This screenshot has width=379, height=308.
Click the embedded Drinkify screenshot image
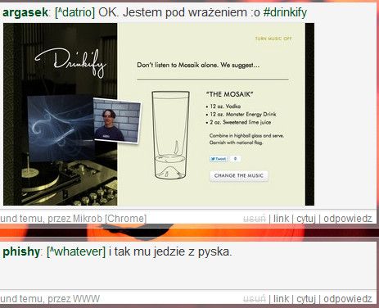pos(159,114)
